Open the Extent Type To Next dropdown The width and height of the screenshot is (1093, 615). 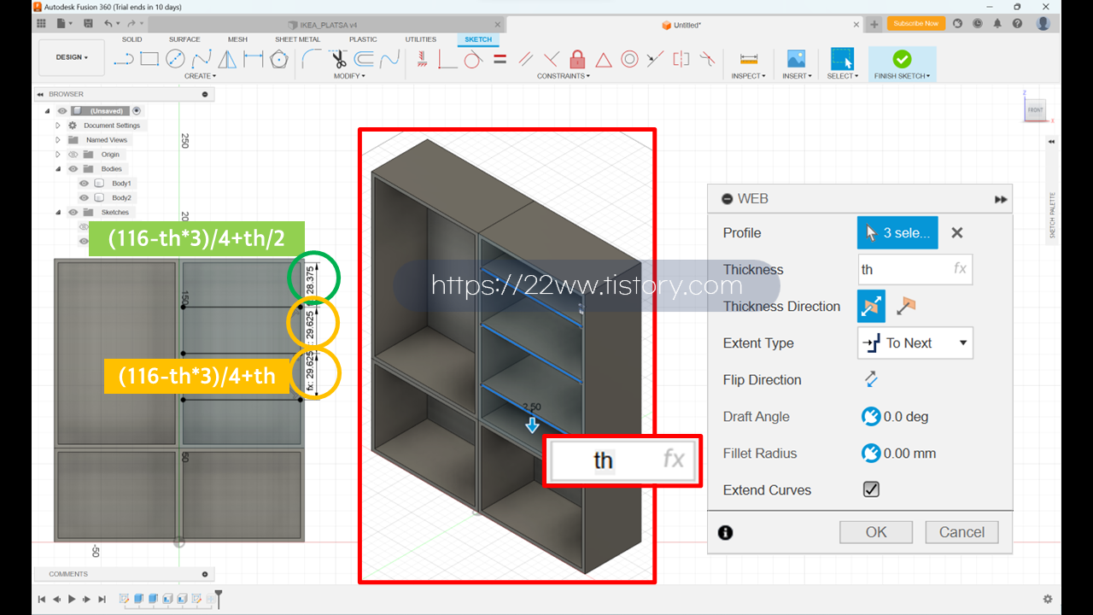(x=915, y=343)
